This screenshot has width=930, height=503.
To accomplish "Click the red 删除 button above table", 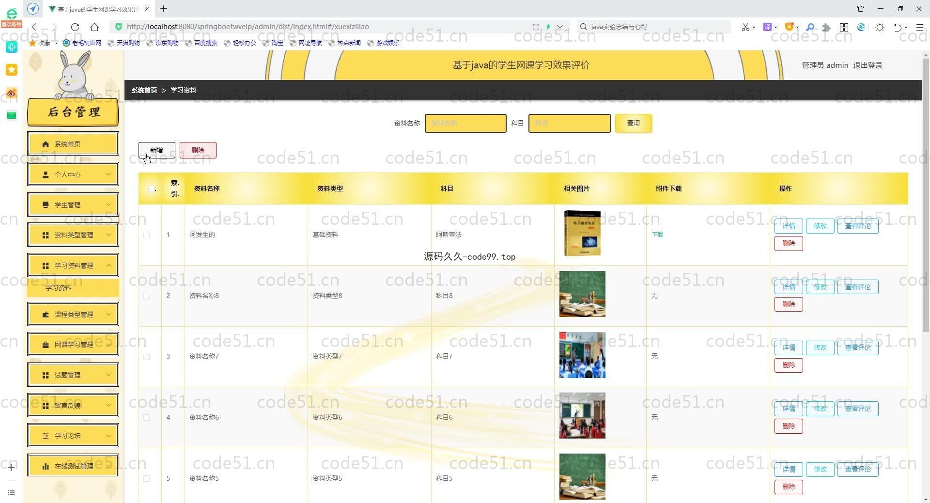I will click(x=198, y=150).
